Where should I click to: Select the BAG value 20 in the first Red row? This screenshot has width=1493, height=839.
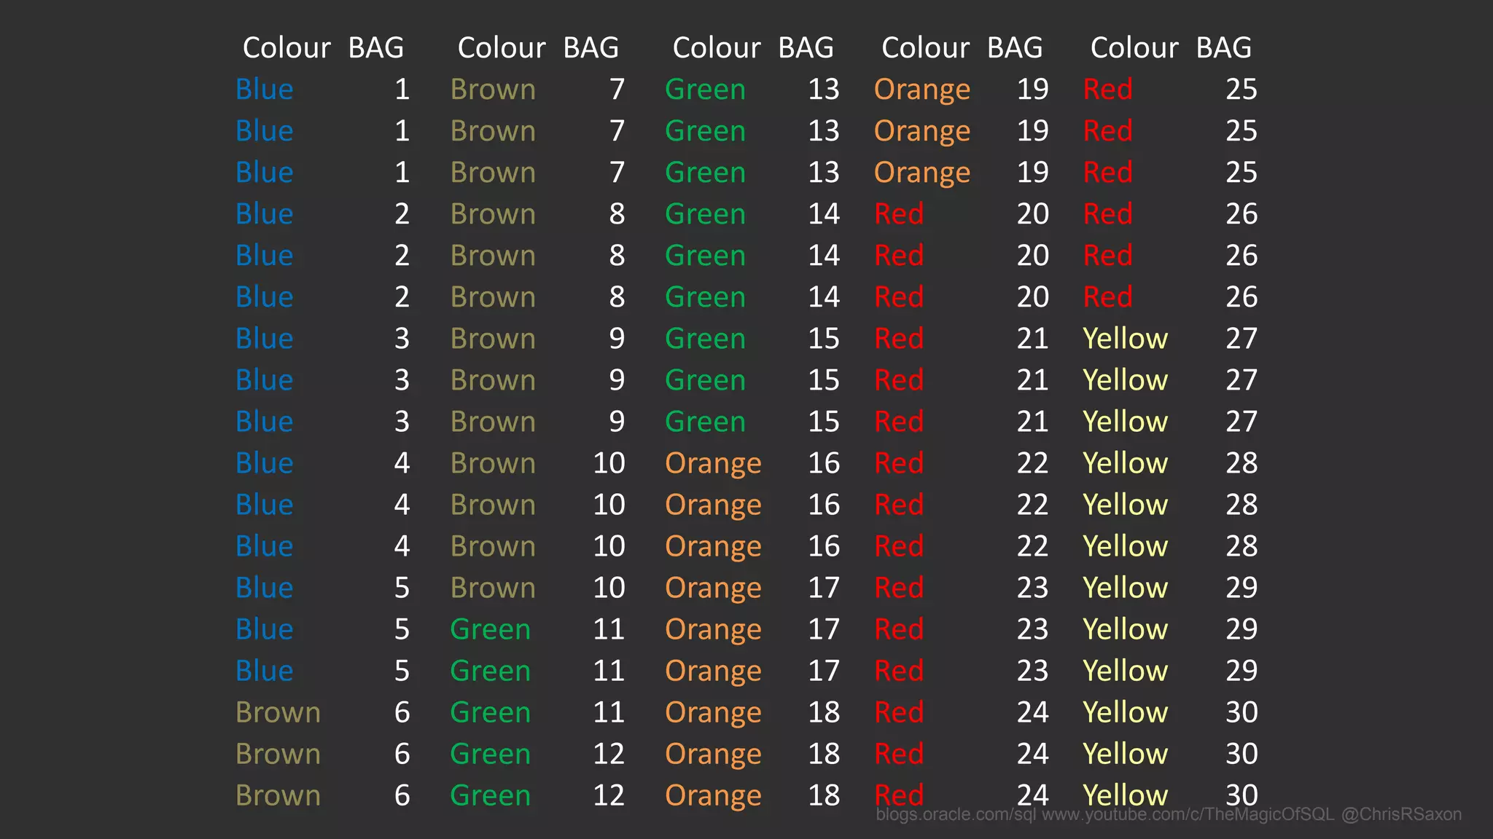click(1033, 214)
